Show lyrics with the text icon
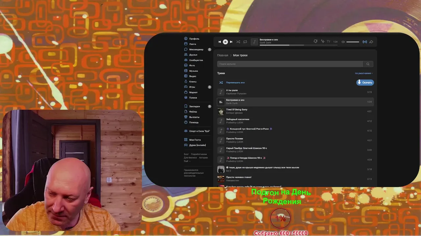The width and height of the screenshot is (421, 236). (328, 42)
